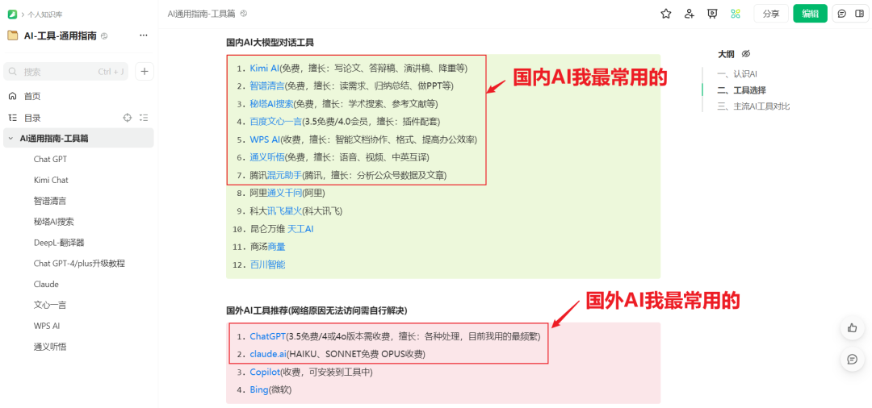The width and height of the screenshot is (872, 408).
Task: Click the 国内AI大模型对话工具 heading
Action: pos(270,42)
